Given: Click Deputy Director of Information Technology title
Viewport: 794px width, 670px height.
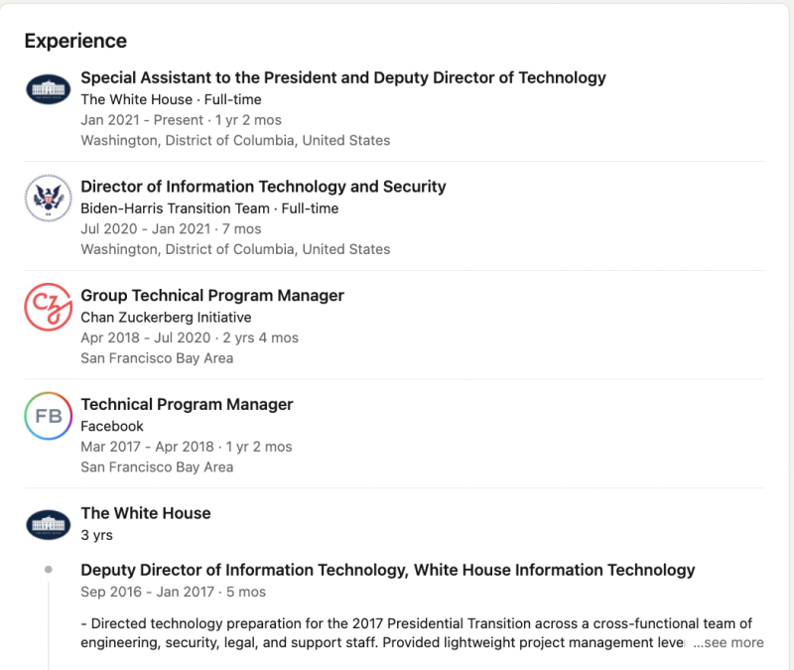Looking at the screenshot, I should point(387,570).
